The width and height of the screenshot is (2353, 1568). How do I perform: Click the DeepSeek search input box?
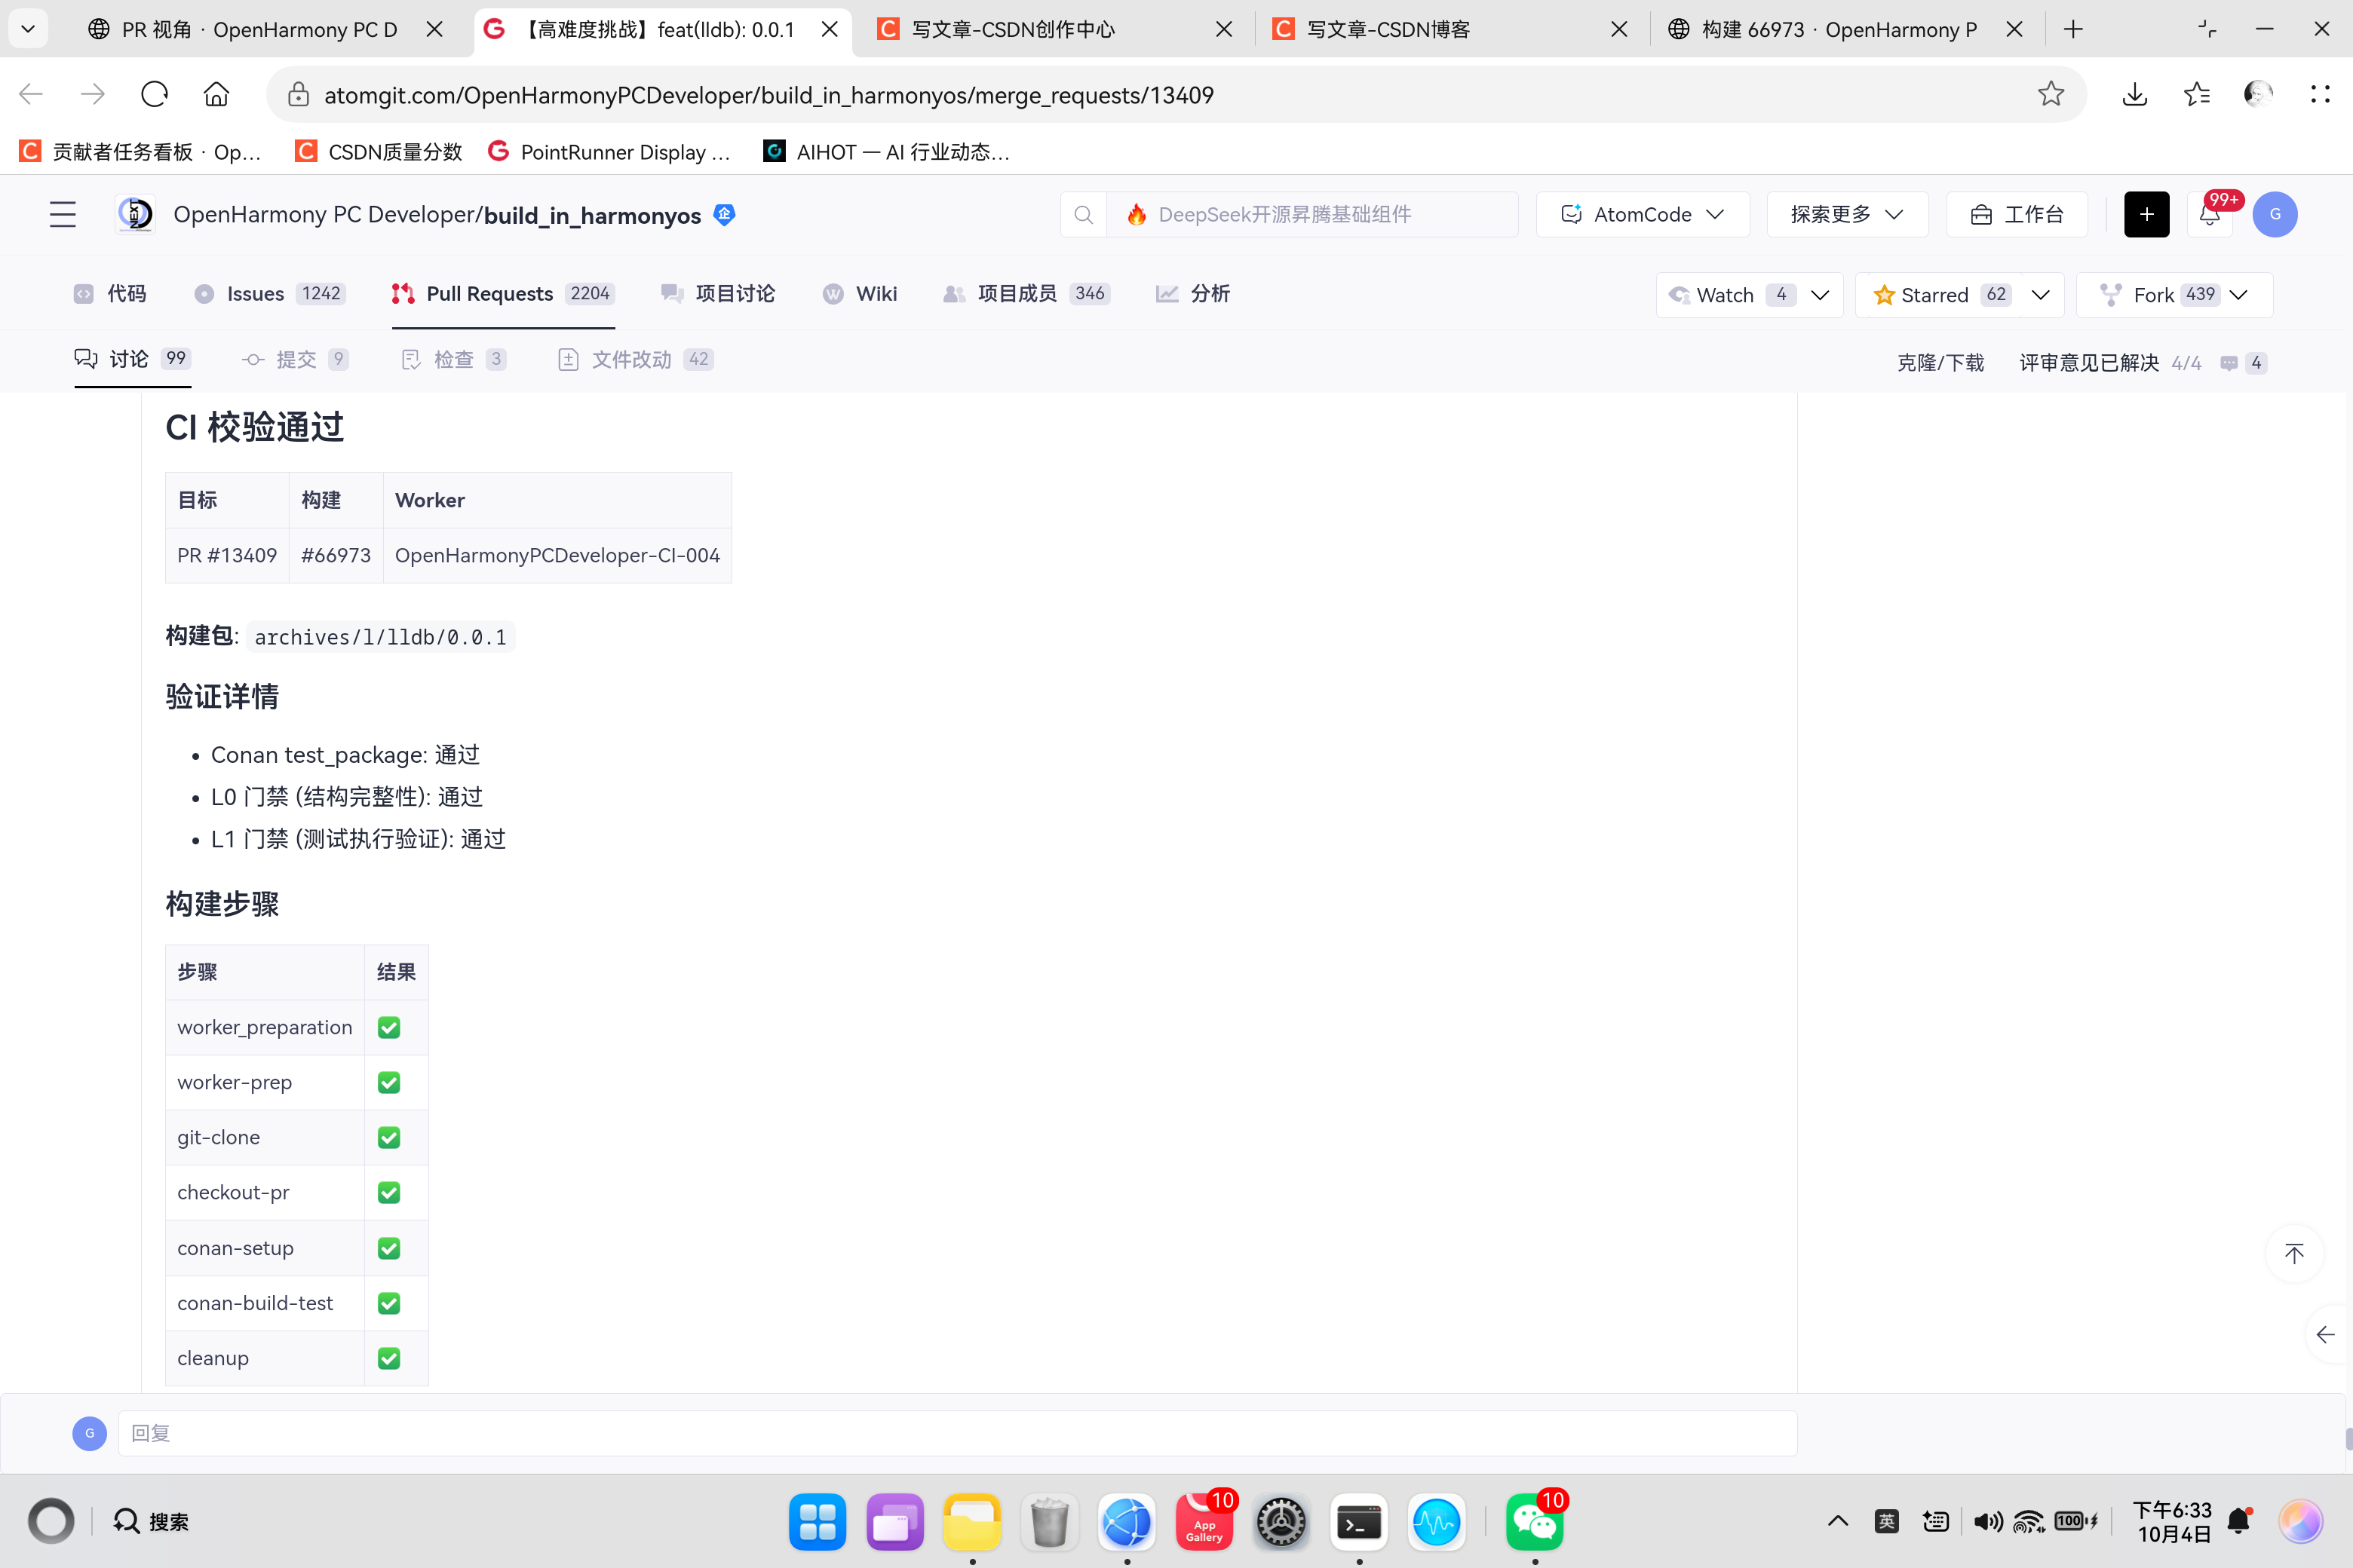point(1311,214)
